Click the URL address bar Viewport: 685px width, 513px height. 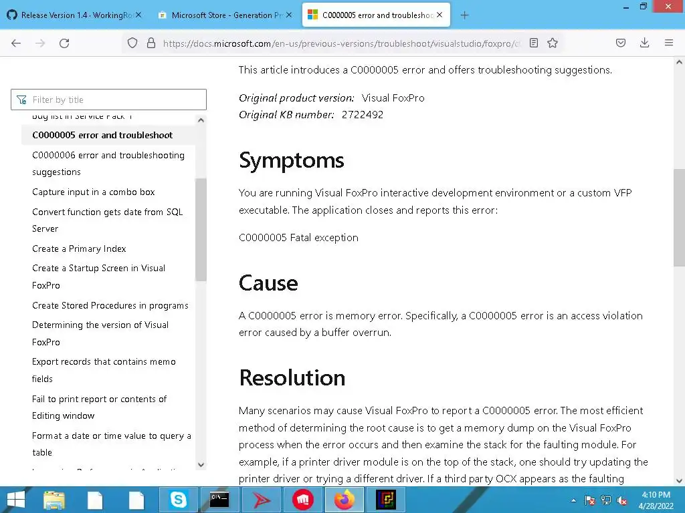coord(342,43)
